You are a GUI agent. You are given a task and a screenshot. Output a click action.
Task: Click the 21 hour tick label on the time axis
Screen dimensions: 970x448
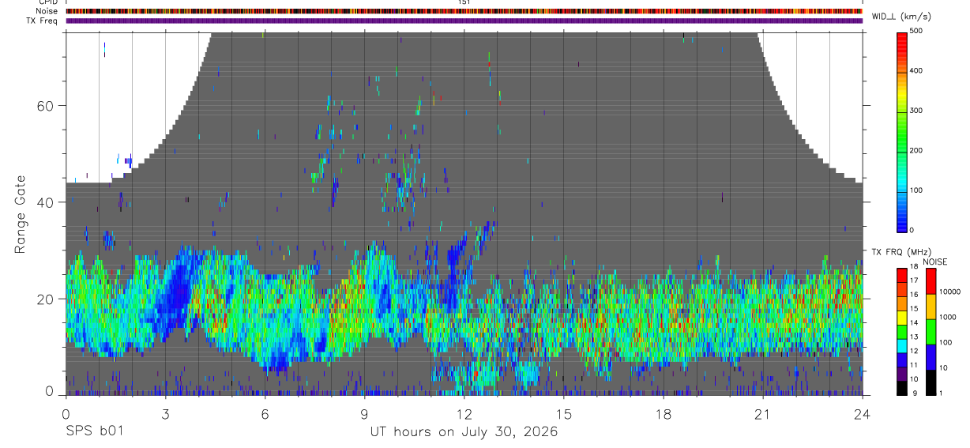point(762,414)
